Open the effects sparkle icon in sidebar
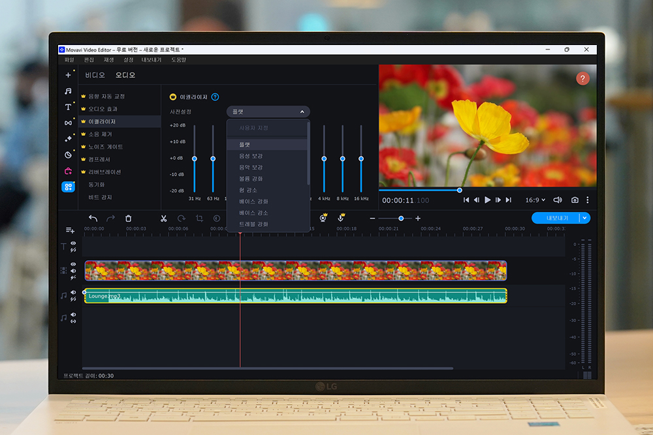Screen dimensions: 653x435 pos(69,139)
